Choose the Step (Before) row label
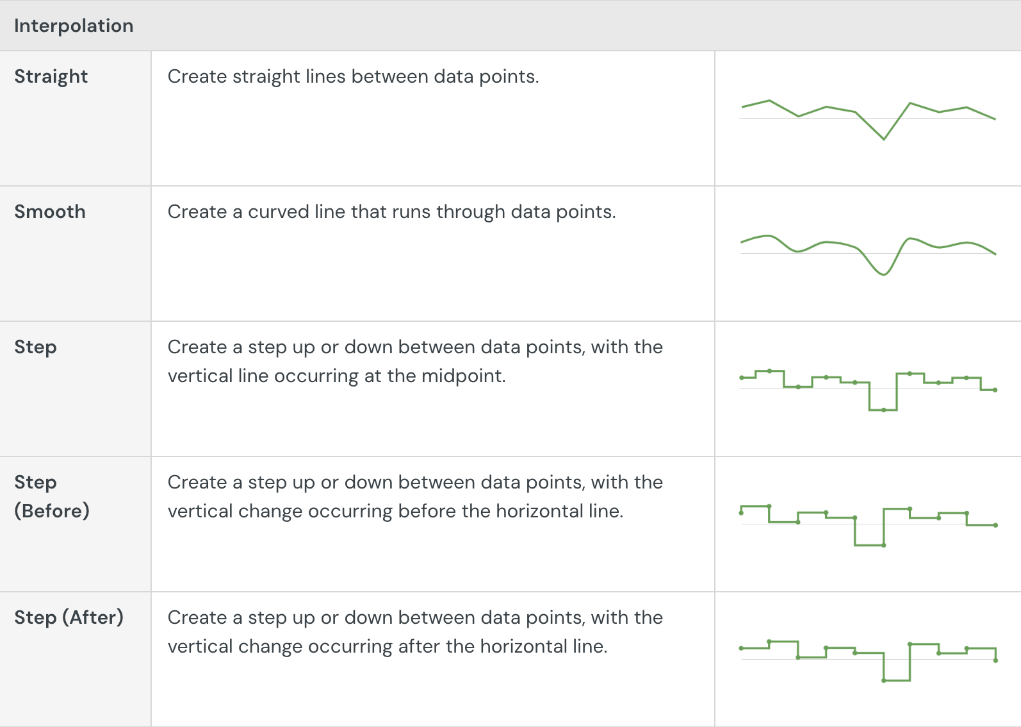1021x727 pixels. [x=52, y=496]
